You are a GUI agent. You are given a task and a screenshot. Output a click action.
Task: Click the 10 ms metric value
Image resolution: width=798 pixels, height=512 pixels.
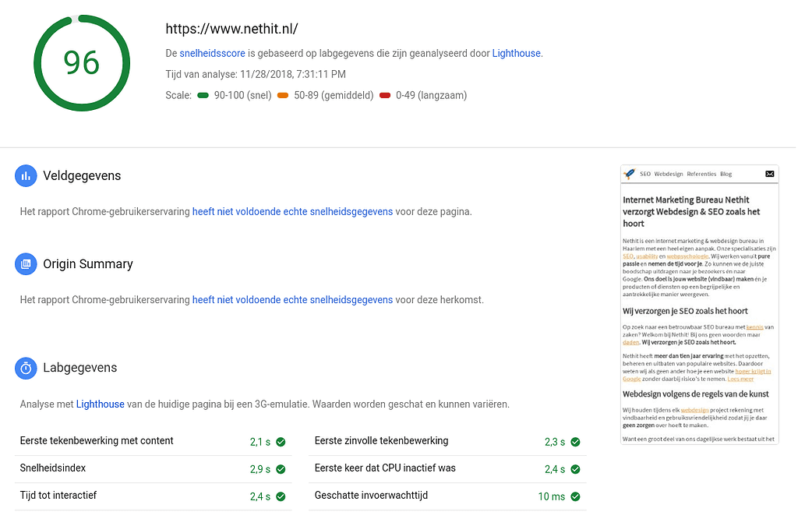click(552, 496)
